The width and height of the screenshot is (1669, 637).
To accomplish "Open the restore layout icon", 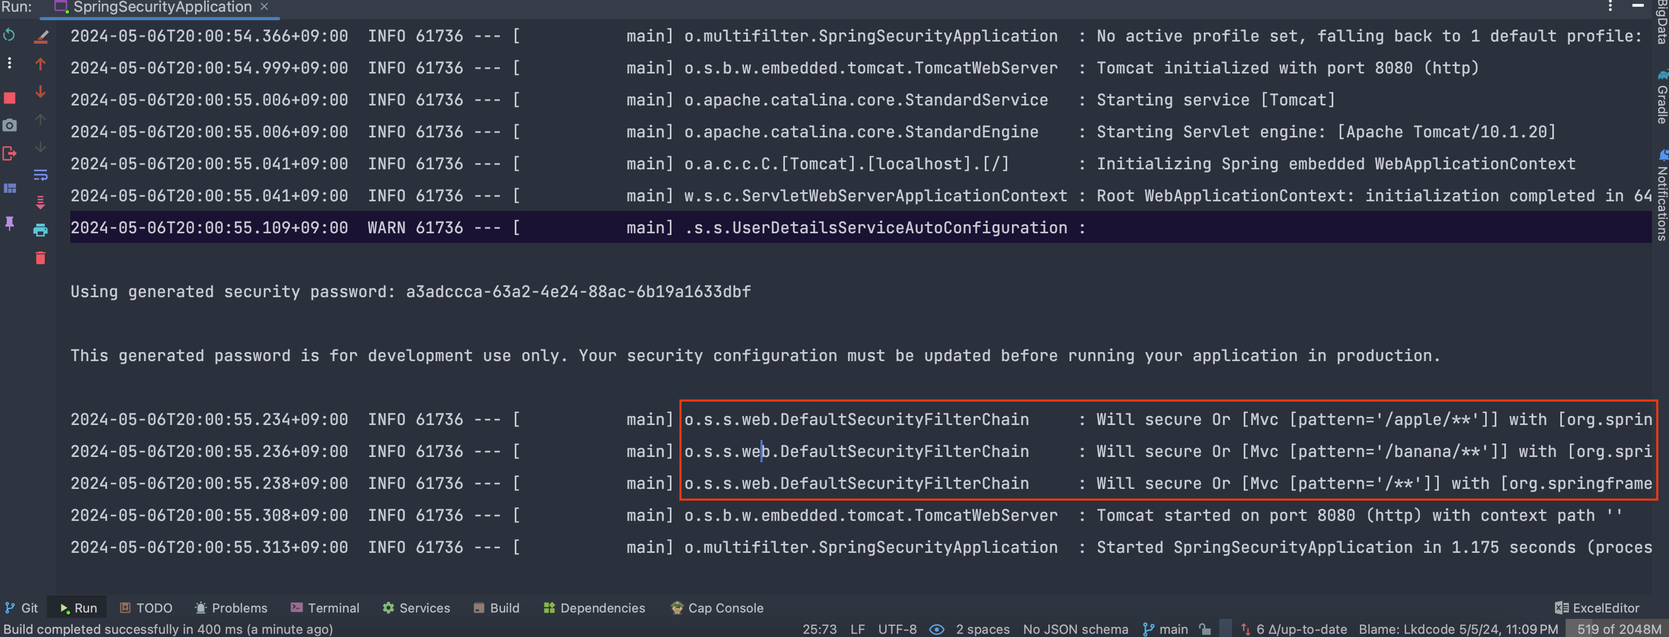I will tap(9, 189).
